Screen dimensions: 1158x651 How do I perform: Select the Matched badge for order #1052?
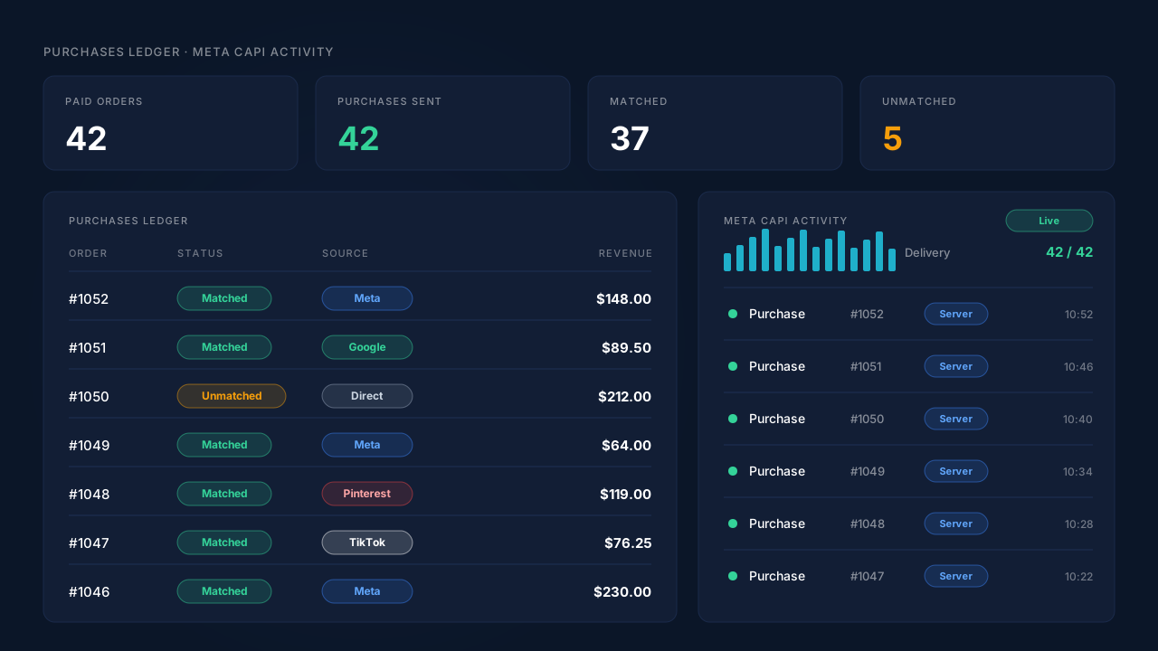pos(224,298)
